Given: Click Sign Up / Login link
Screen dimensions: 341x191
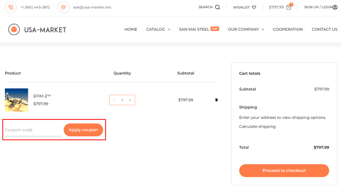Looking at the screenshot, I should click(319, 7).
